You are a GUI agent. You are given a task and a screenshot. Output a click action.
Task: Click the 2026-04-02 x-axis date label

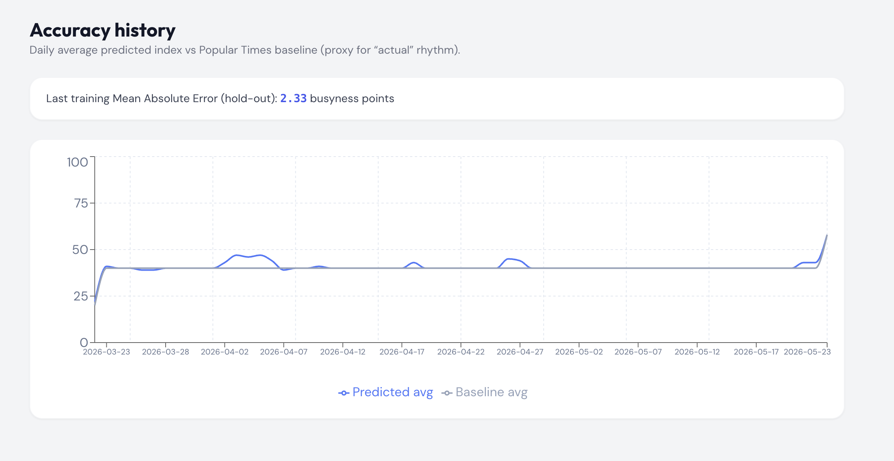[224, 352]
